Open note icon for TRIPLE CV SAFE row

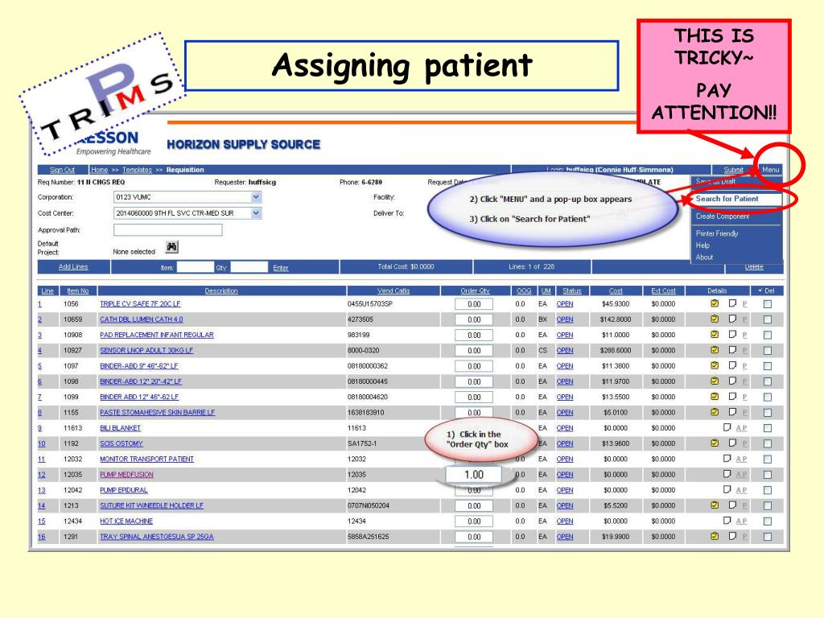pyautogui.click(x=732, y=303)
